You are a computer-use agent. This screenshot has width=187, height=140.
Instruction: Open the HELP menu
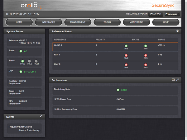coord(166,22)
